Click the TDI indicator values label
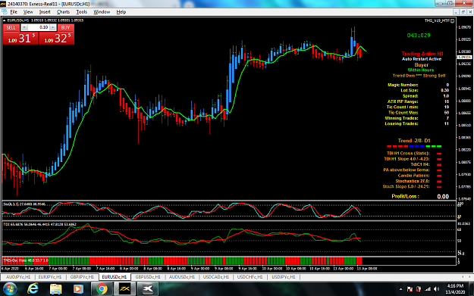The image size is (474, 296). (39, 224)
